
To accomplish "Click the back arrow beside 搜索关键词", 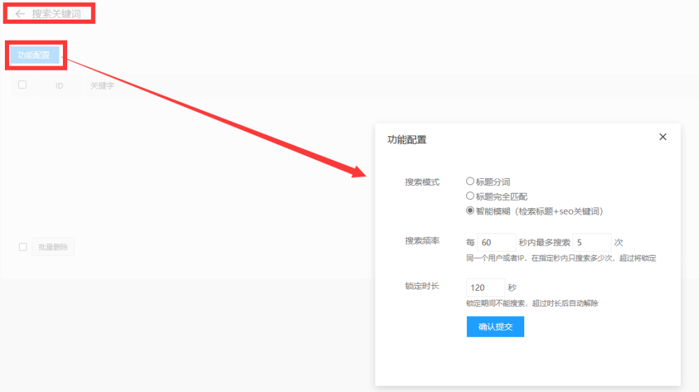I will [20, 14].
